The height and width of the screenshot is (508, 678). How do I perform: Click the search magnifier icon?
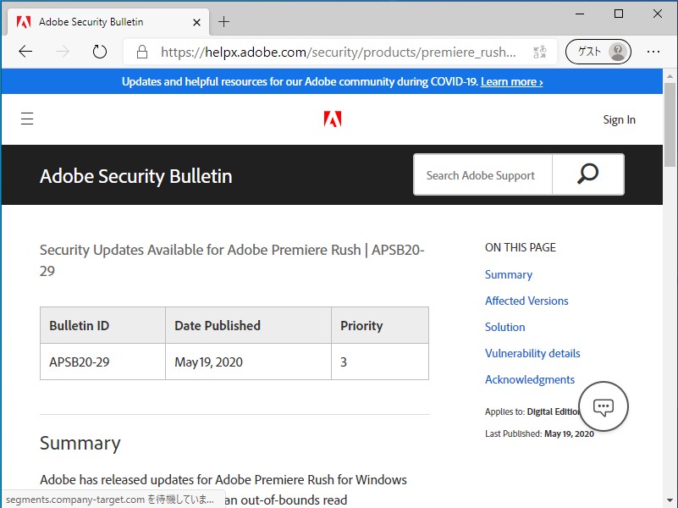(x=587, y=174)
